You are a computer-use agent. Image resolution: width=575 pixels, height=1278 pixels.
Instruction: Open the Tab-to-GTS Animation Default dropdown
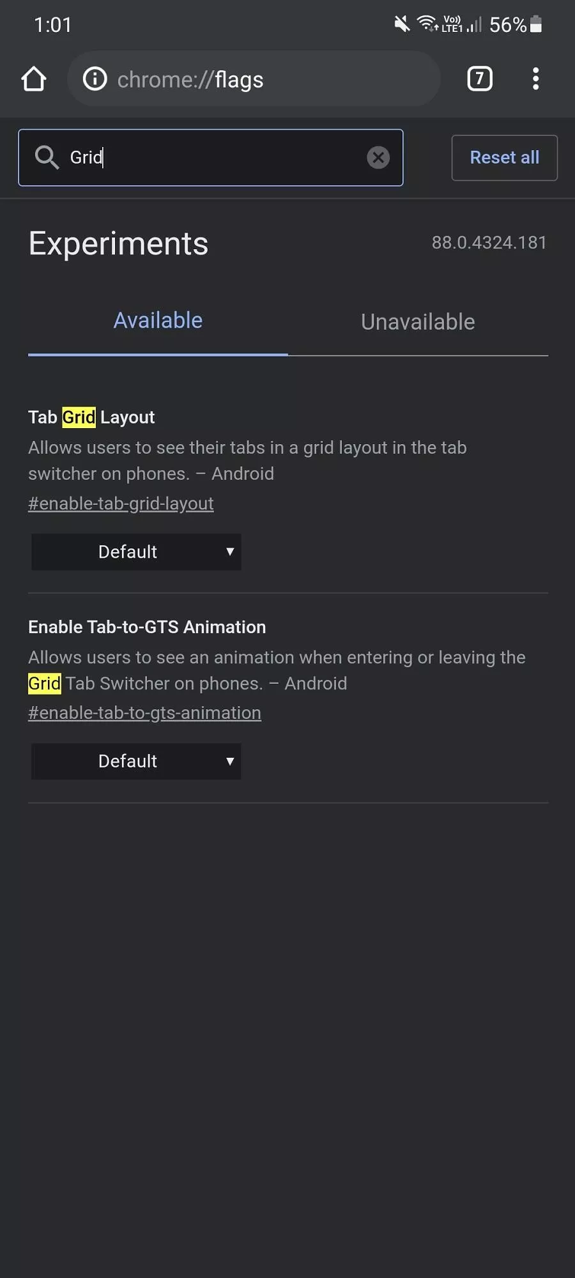[136, 761]
